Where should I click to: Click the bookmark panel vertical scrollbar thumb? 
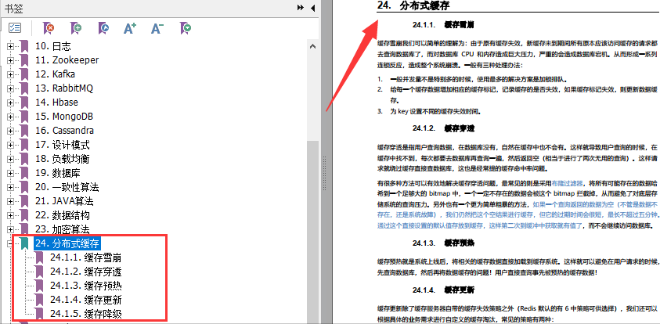coord(312,232)
